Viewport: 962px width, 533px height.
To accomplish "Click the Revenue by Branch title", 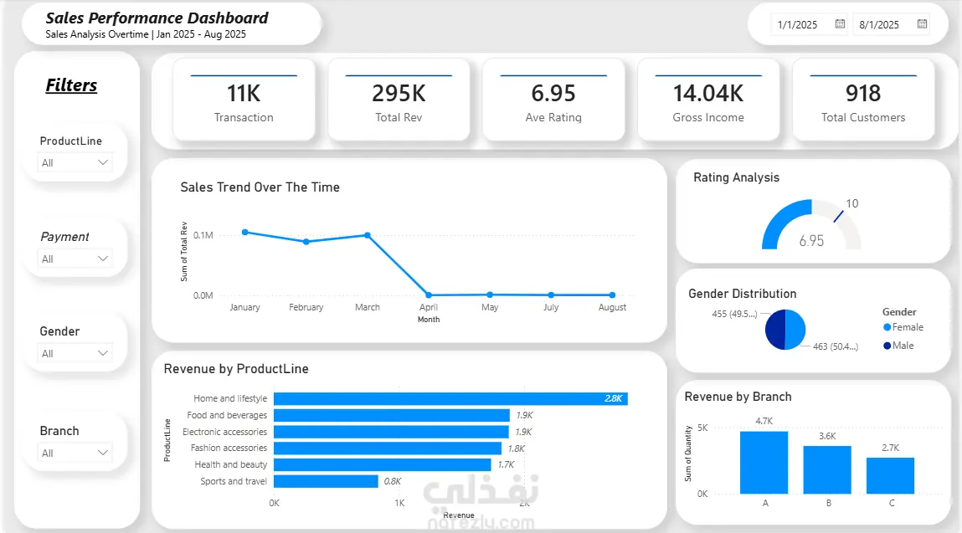I will 738,397.
